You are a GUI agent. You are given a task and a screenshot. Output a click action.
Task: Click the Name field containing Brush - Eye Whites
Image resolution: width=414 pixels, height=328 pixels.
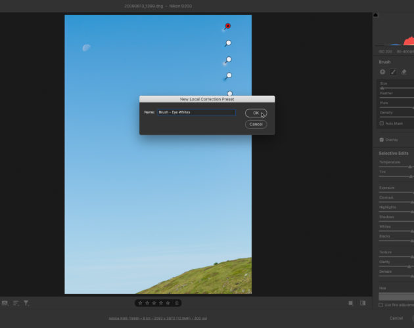(x=196, y=112)
